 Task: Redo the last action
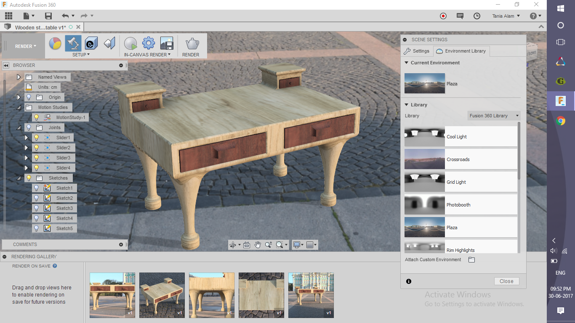84,16
